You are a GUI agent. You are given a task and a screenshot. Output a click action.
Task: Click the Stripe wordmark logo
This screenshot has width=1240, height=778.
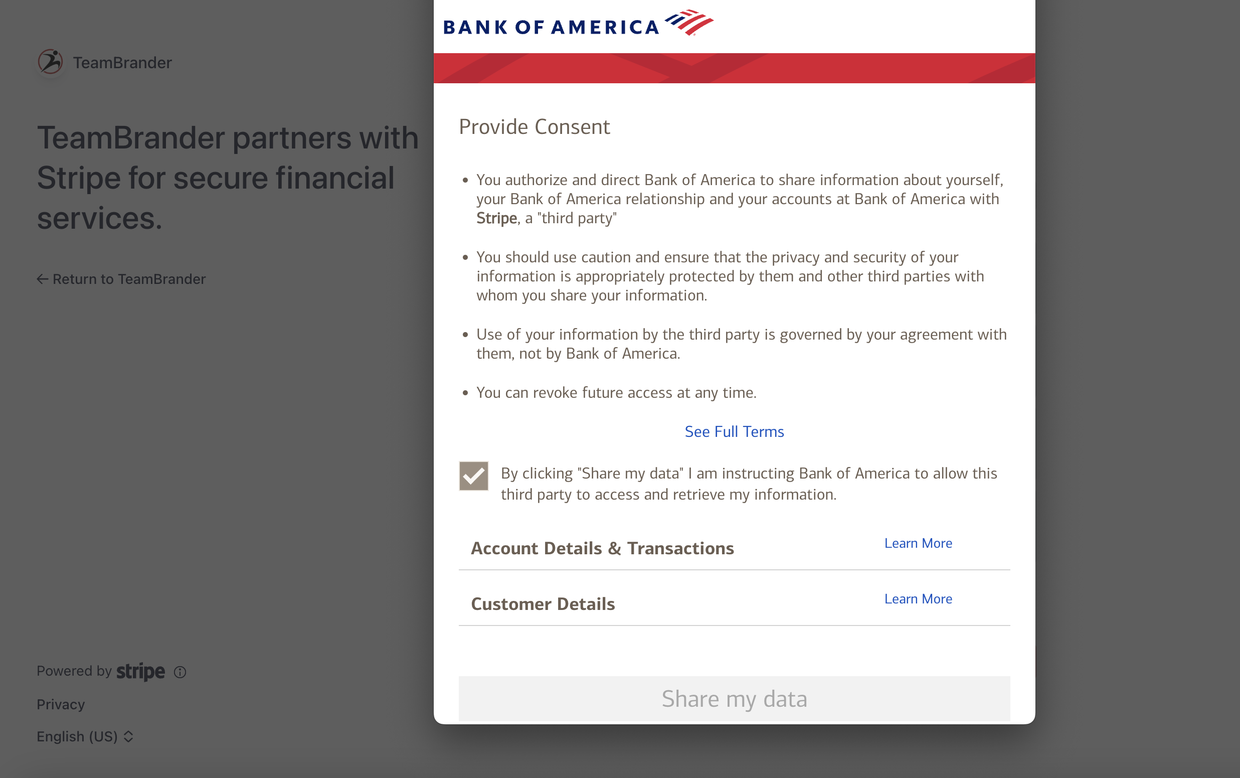tap(140, 672)
